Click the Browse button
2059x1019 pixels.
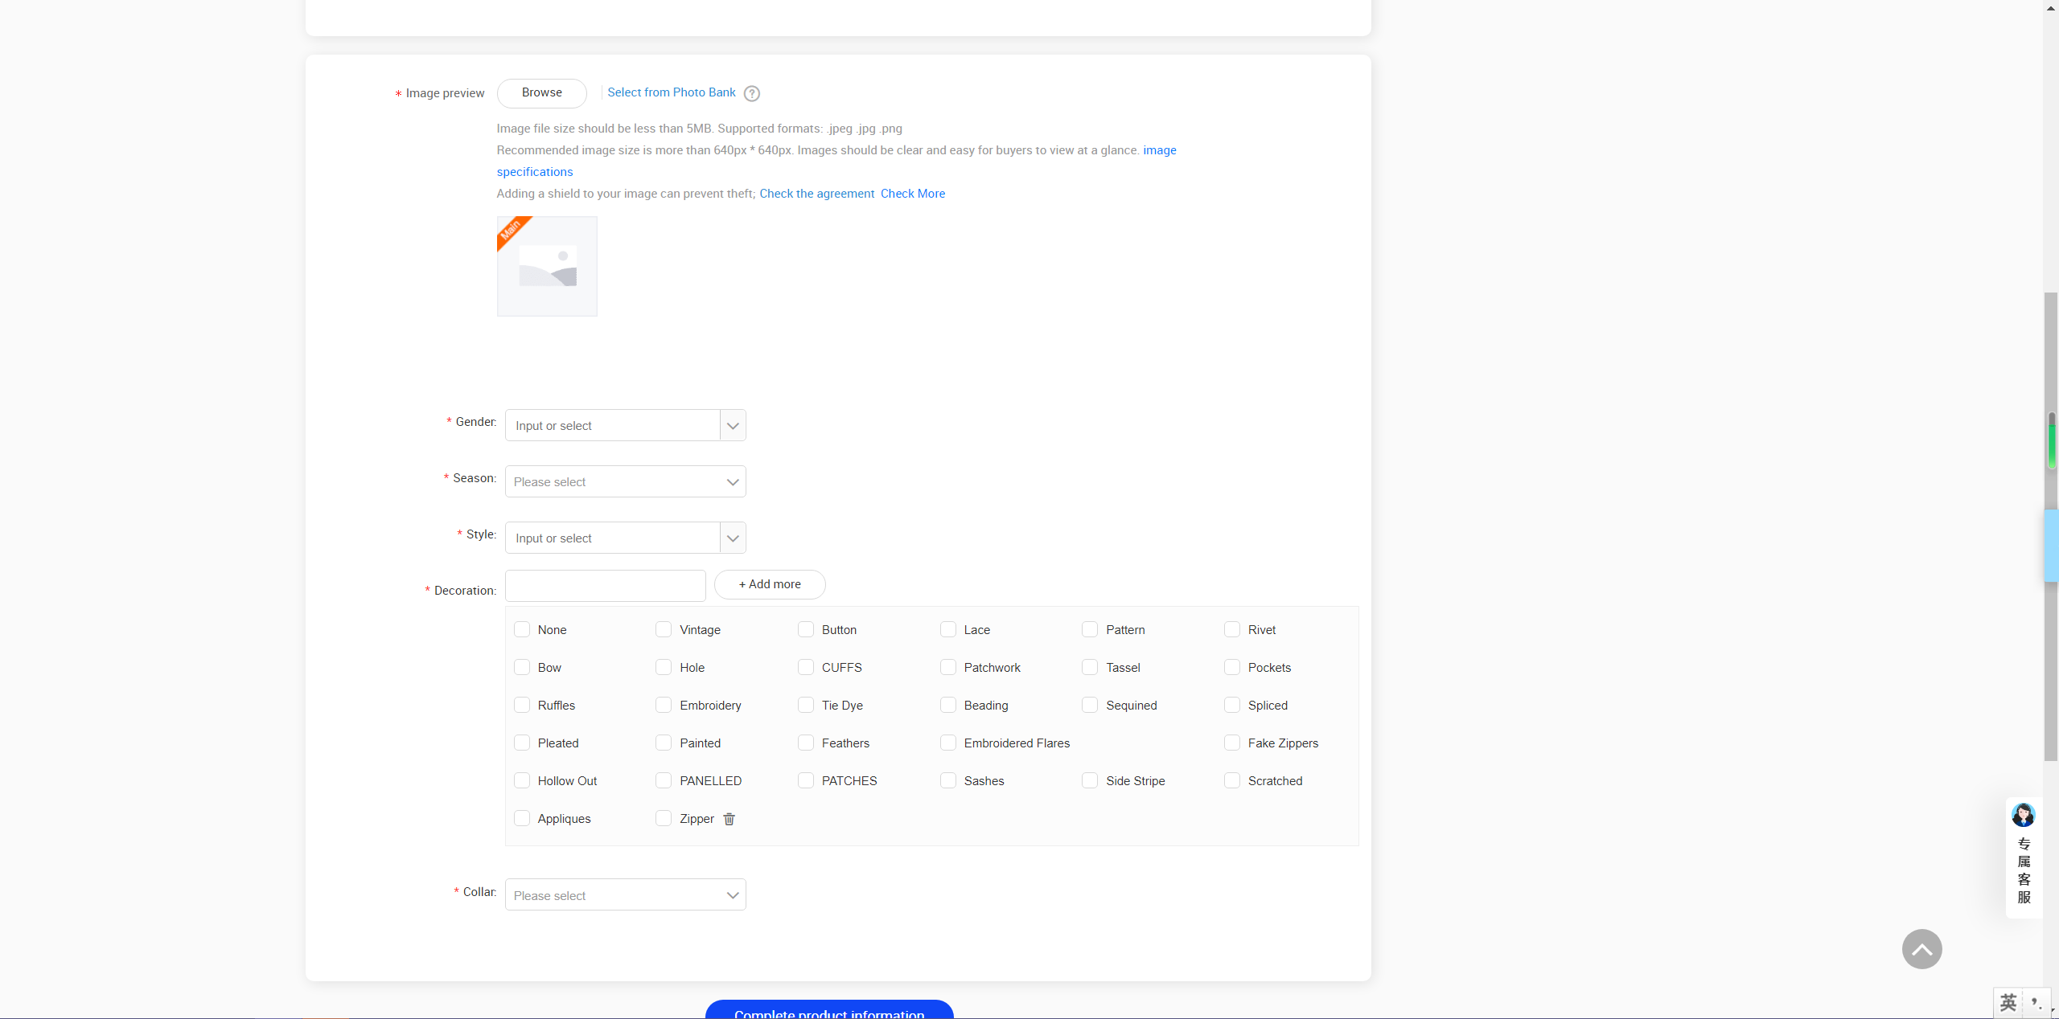click(x=541, y=93)
